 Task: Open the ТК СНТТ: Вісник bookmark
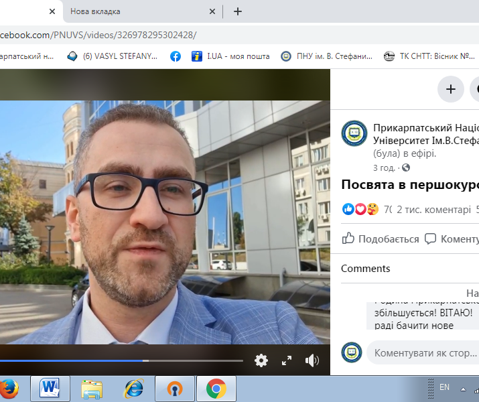(429, 56)
